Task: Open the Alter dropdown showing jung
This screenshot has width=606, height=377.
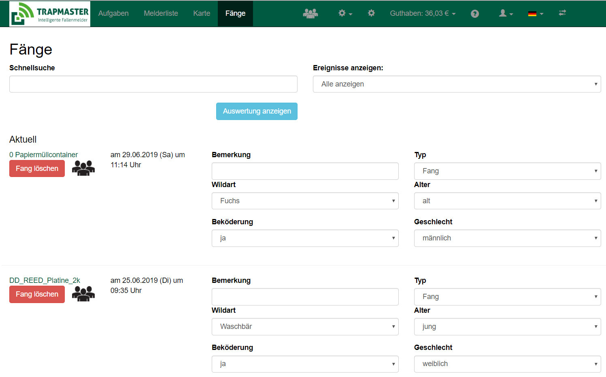Action: 508,326
